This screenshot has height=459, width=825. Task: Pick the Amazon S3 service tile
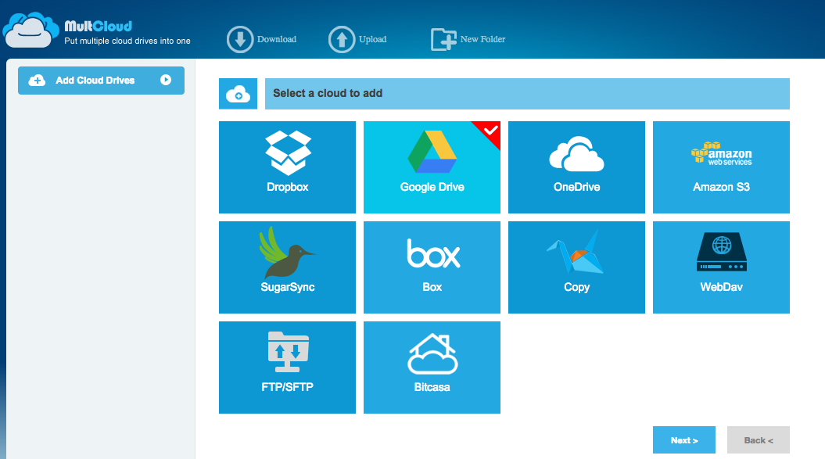coord(721,167)
